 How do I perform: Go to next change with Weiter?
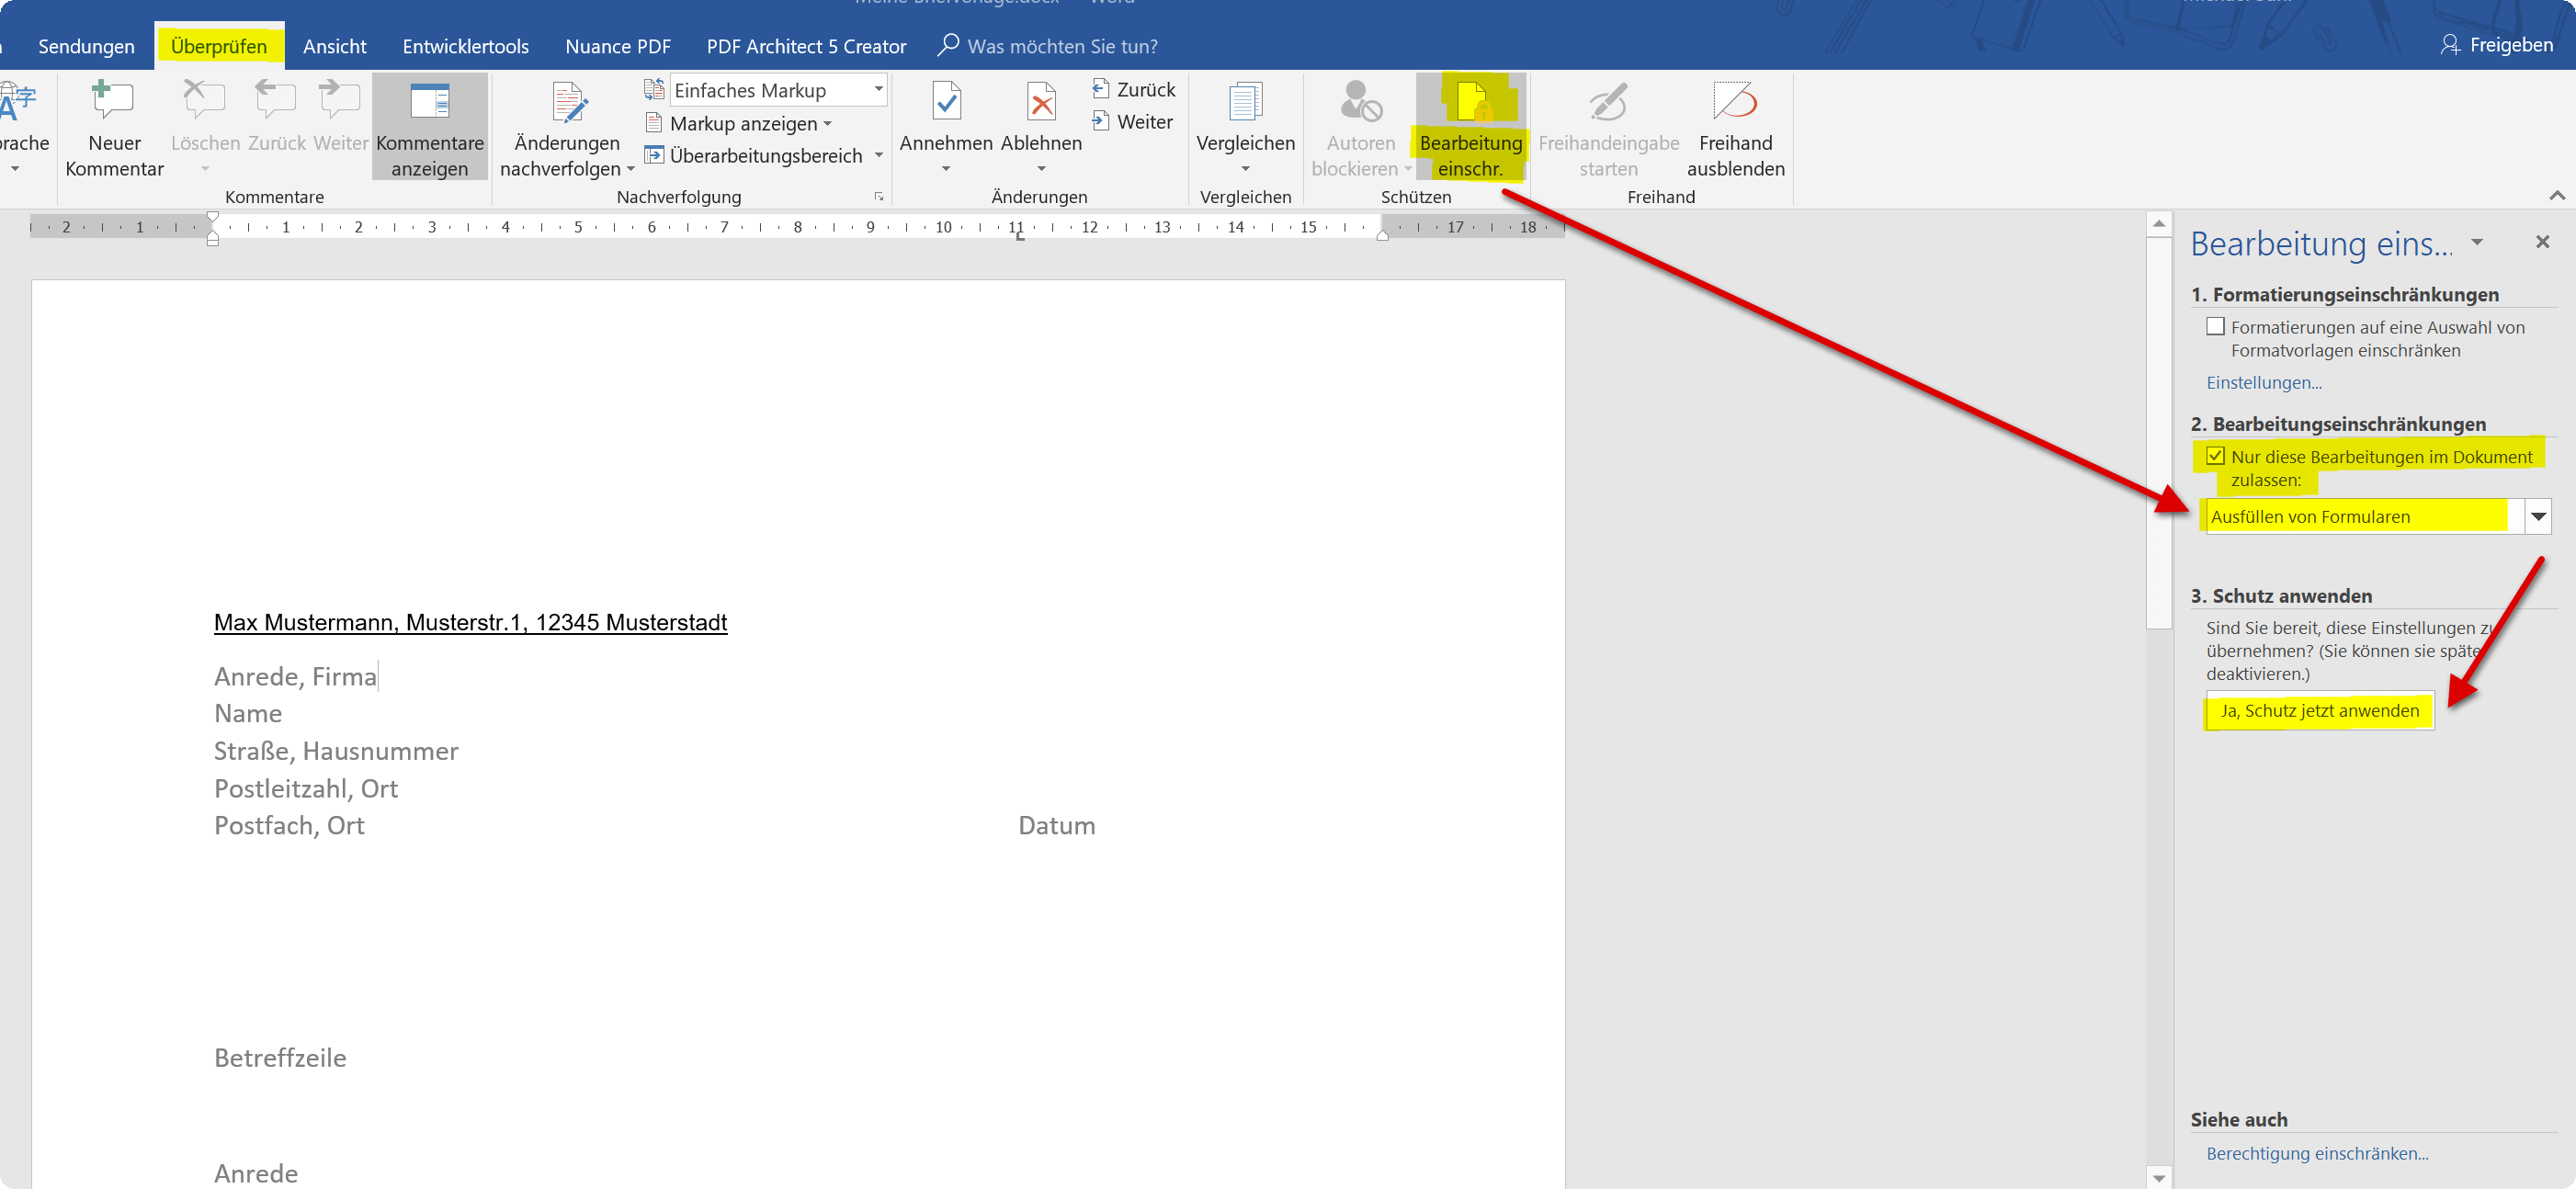click(x=1133, y=122)
